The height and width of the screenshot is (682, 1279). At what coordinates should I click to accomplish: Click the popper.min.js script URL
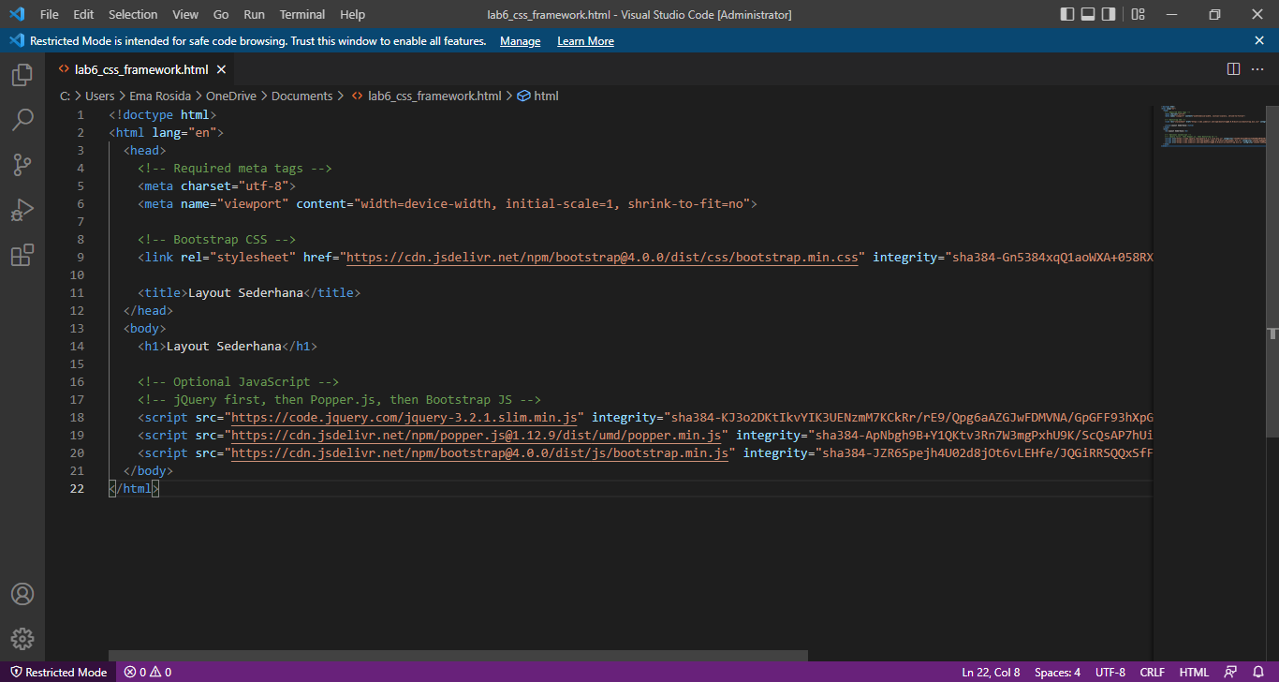[x=477, y=435]
